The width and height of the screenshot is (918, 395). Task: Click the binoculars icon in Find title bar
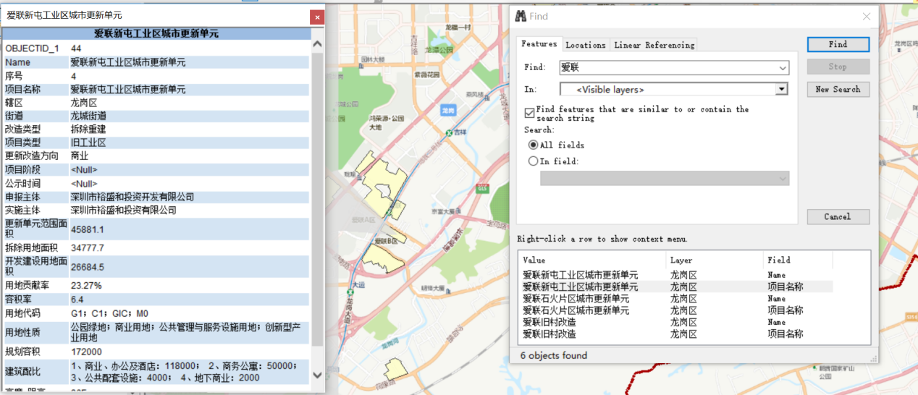[x=520, y=17]
